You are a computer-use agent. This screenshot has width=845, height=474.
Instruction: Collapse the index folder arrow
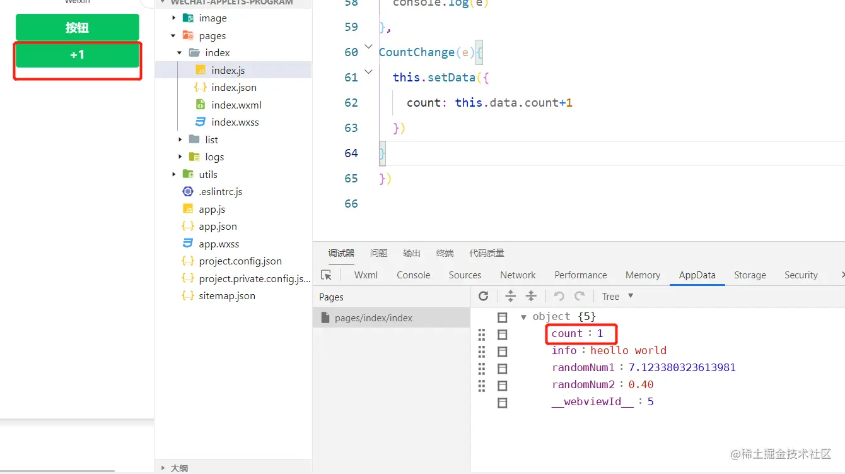180,53
